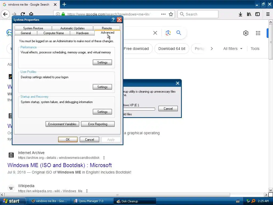Open Startup and Recovery Settings

pyautogui.click(x=102, y=112)
